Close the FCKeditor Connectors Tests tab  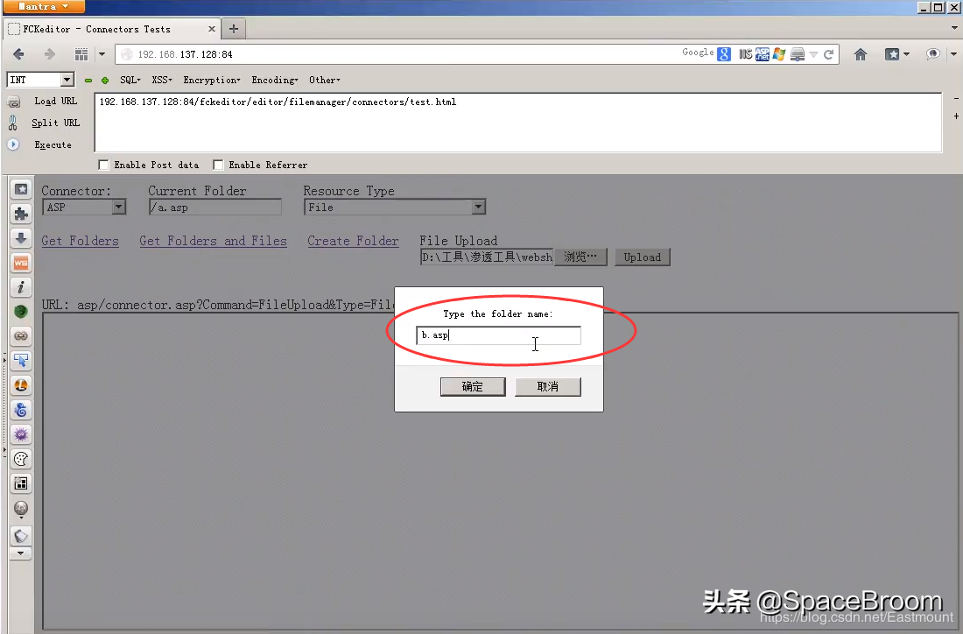pyautogui.click(x=211, y=29)
